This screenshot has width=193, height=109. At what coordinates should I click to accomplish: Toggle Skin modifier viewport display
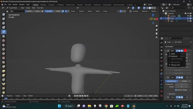(x=179, y=51)
